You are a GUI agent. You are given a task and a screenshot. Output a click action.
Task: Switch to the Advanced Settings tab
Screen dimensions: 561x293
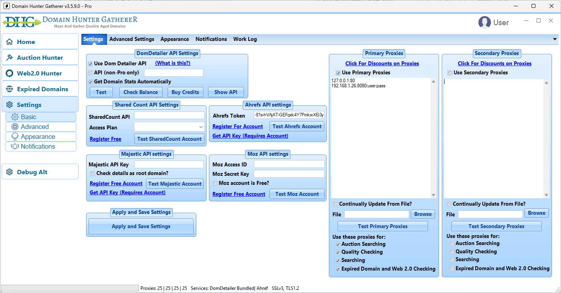131,39
